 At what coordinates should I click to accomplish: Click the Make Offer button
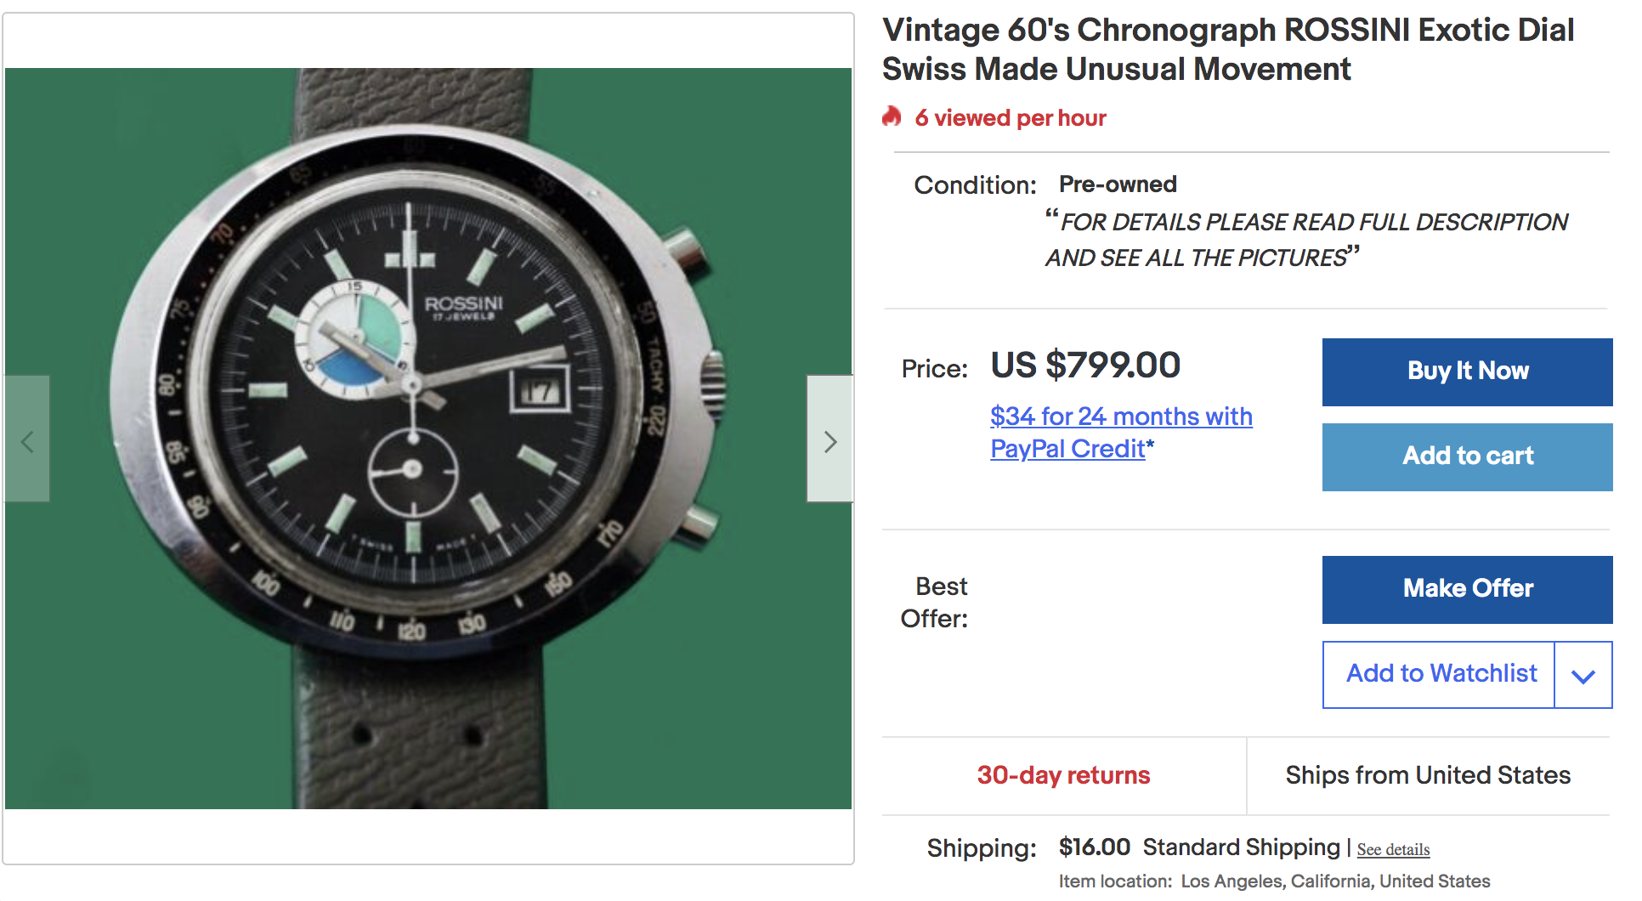(1467, 589)
